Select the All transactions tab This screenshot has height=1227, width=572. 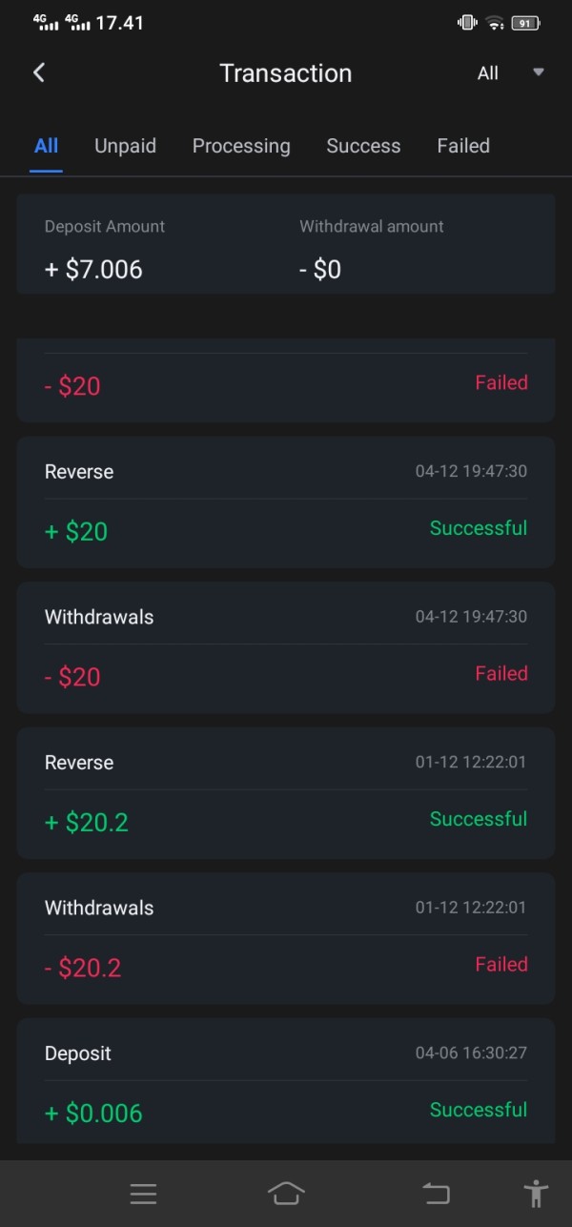(46, 146)
